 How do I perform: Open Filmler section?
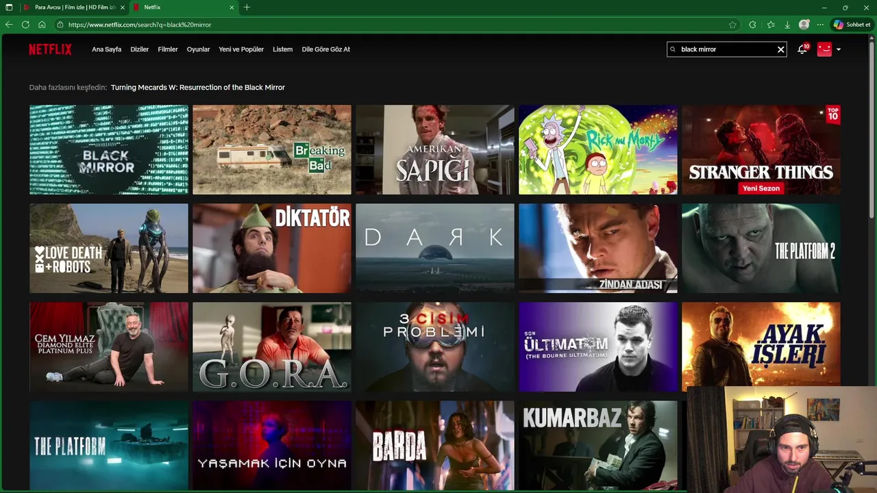tap(168, 49)
